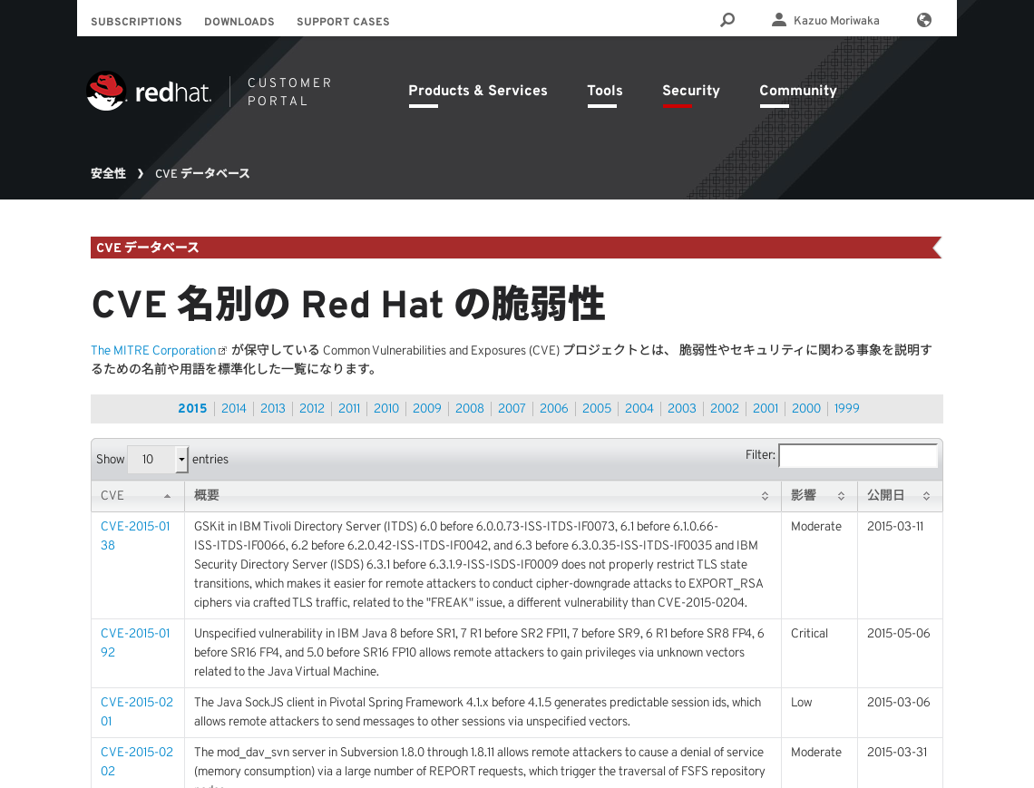Screen dimensions: 1034x788
Task: Select year 2007 filter
Action: point(512,408)
